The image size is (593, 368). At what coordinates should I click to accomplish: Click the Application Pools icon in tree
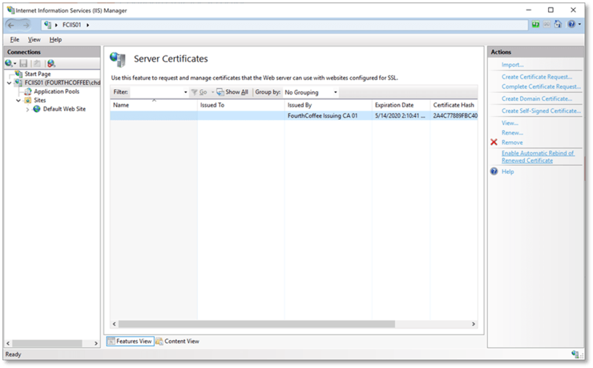(x=28, y=92)
